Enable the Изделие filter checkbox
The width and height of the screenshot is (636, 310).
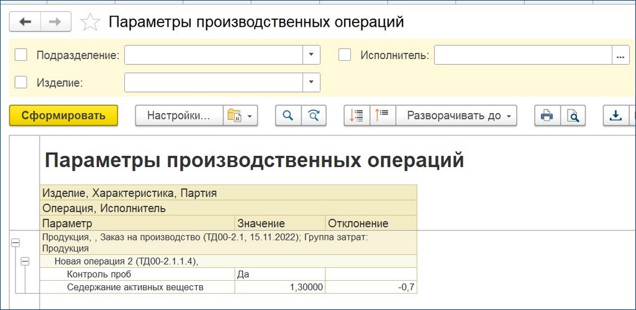tap(20, 83)
